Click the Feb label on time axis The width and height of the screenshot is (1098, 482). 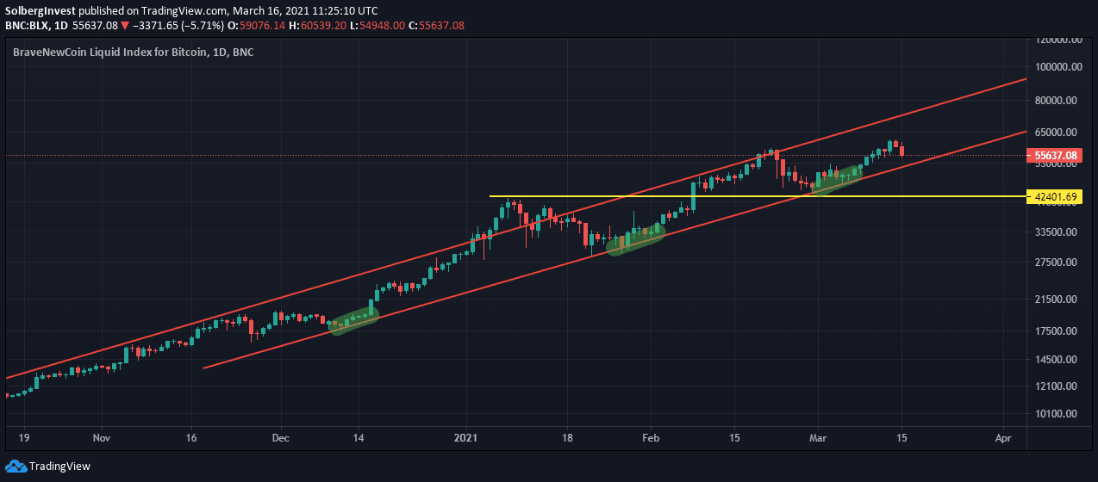coord(651,438)
